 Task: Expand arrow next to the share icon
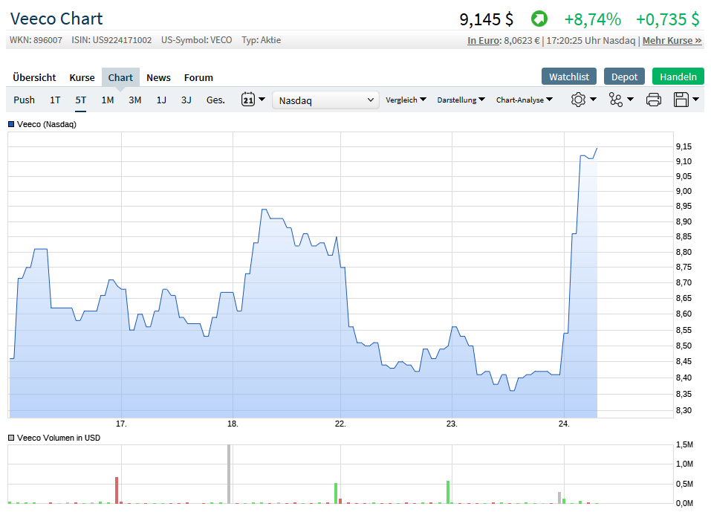630,99
